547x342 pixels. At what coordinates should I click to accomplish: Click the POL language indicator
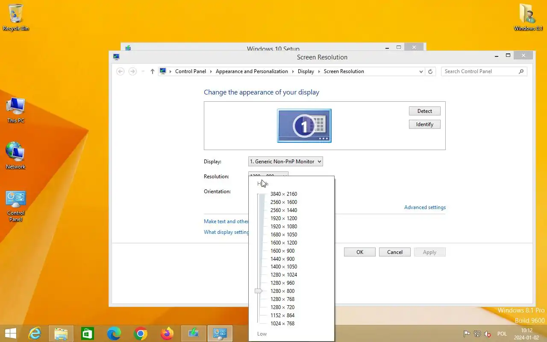point(502,334)
